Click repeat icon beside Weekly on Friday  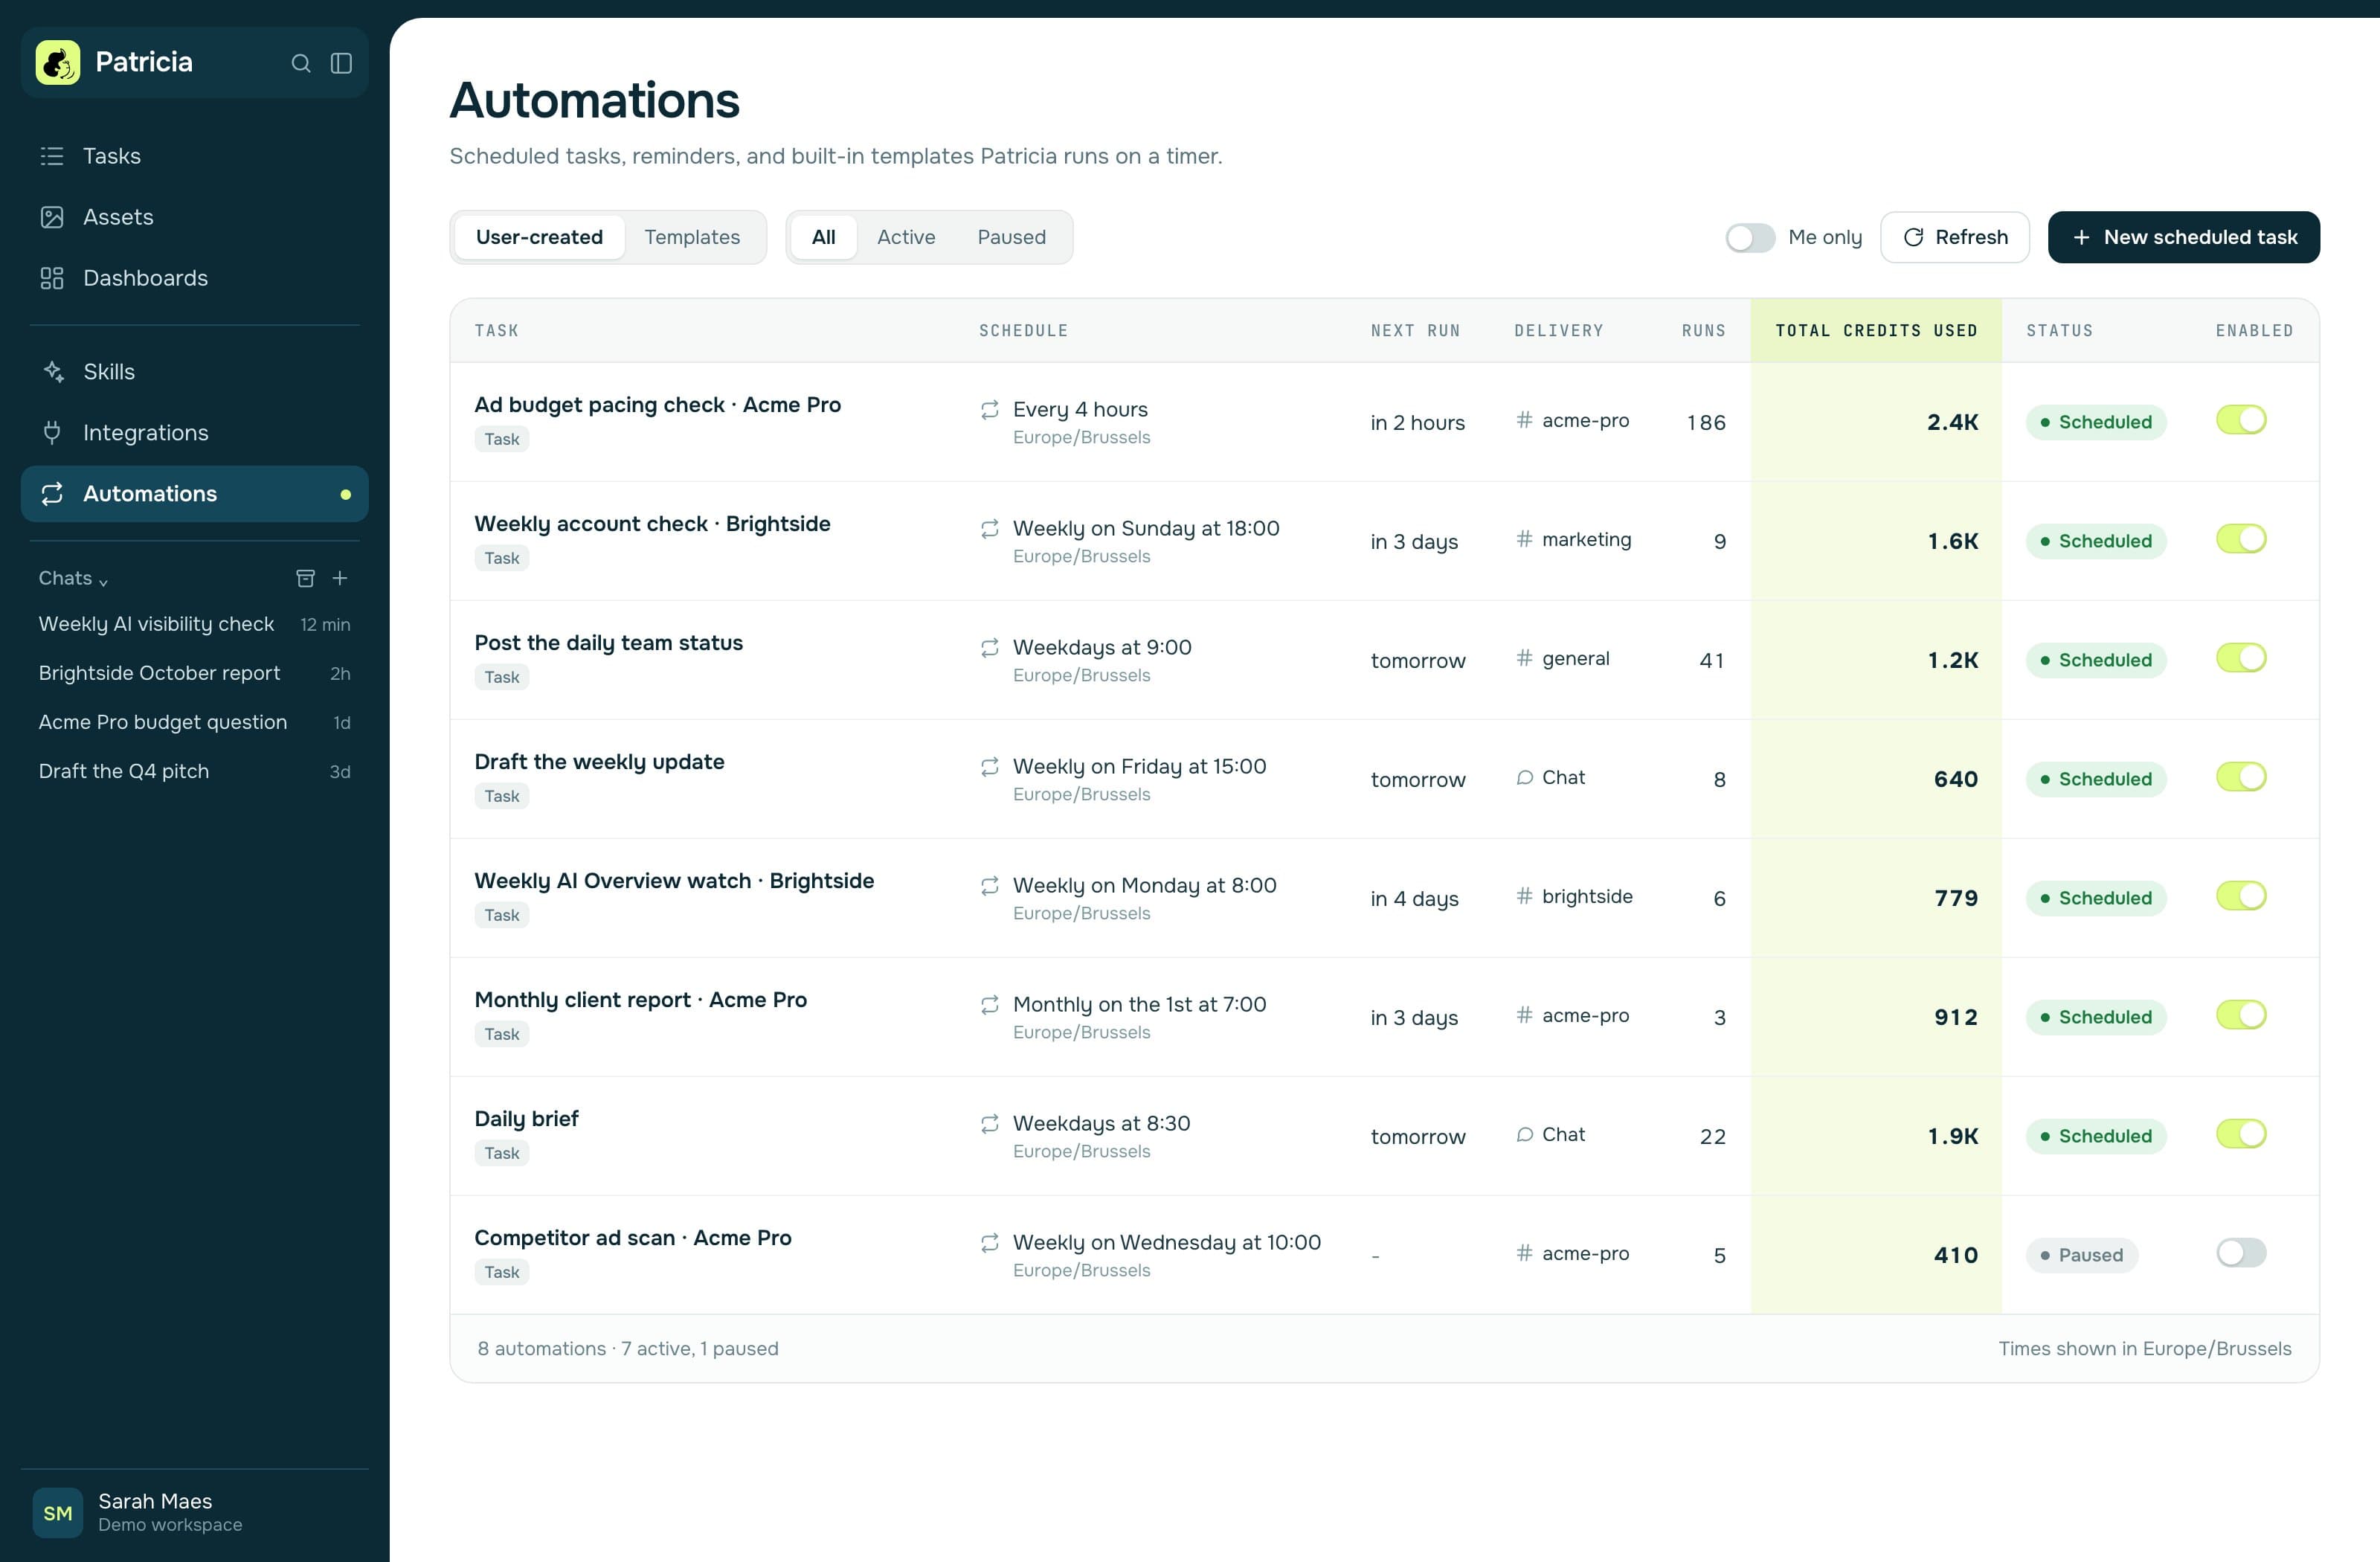pyautogui.click(x=990, y=767)
